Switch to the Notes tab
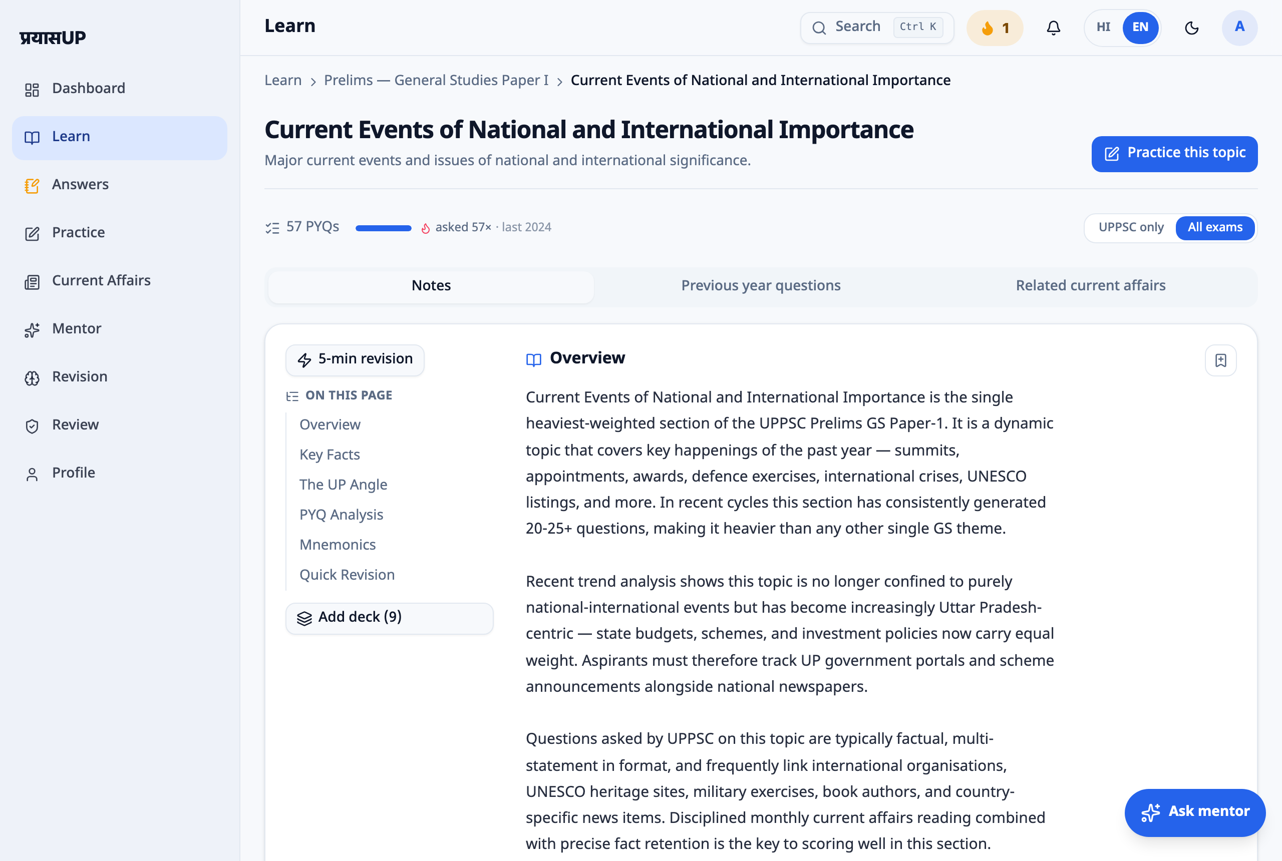 pyautogui.click(x=431, y=286)
